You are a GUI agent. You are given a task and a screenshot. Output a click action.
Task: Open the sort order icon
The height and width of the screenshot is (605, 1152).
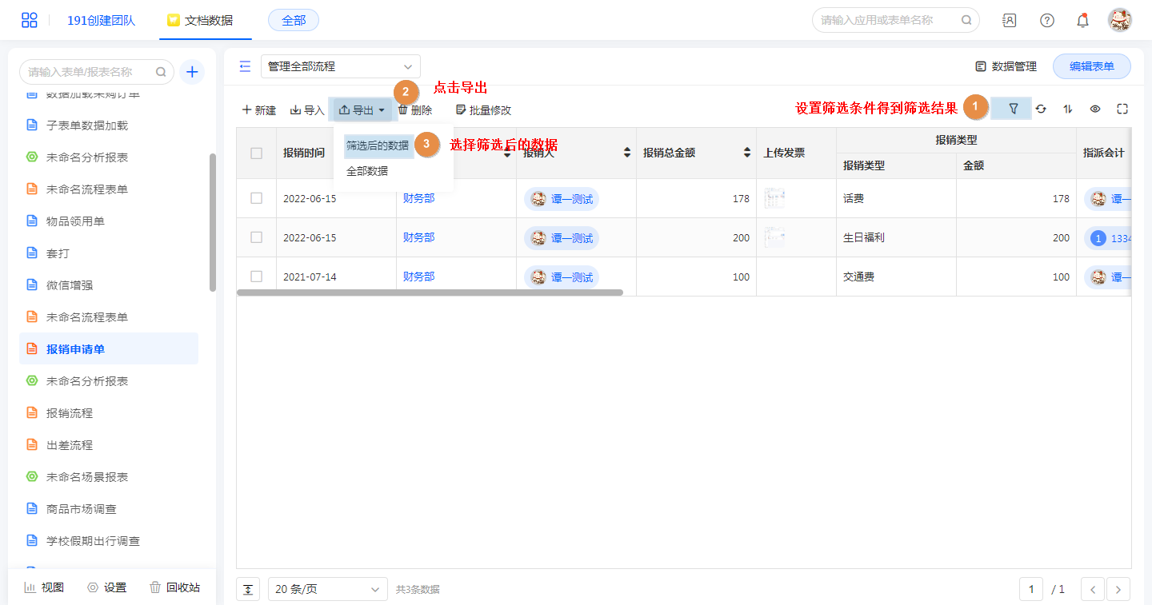1068,109
